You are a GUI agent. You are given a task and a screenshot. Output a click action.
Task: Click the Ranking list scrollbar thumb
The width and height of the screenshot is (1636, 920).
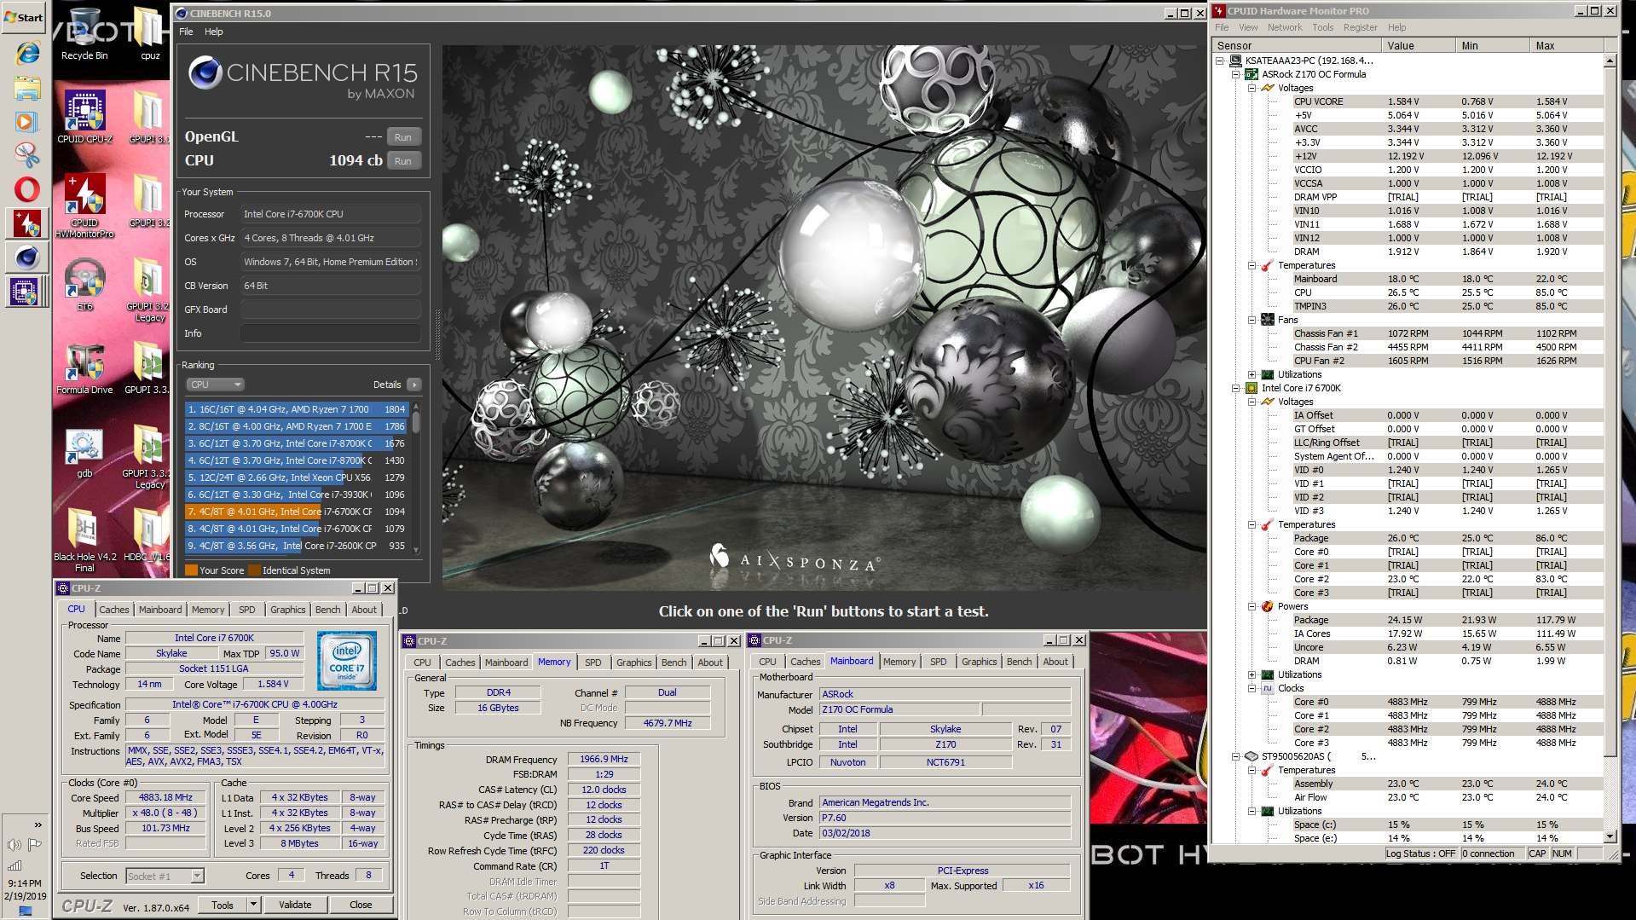tap(416, 422)
